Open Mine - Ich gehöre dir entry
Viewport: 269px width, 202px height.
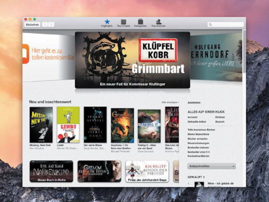tap(221, 183)
